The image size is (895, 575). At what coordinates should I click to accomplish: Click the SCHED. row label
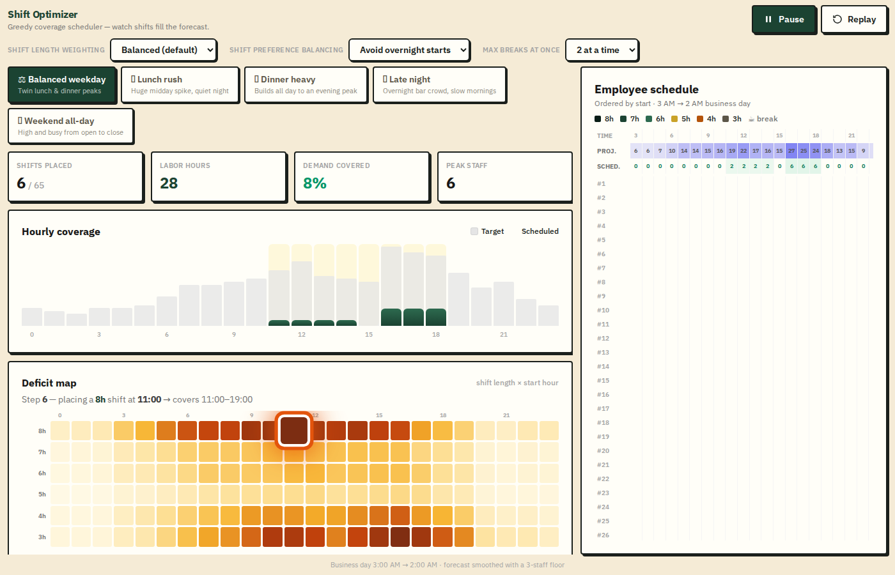(x=609, y=166)
